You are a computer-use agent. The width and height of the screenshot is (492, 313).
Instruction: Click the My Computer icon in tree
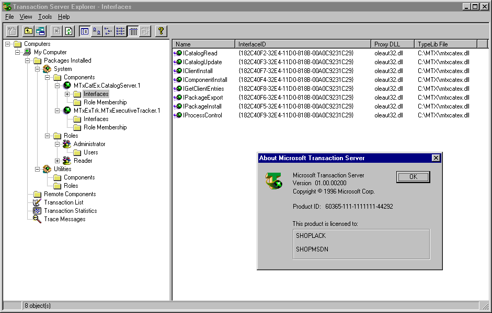coord(28,52)
